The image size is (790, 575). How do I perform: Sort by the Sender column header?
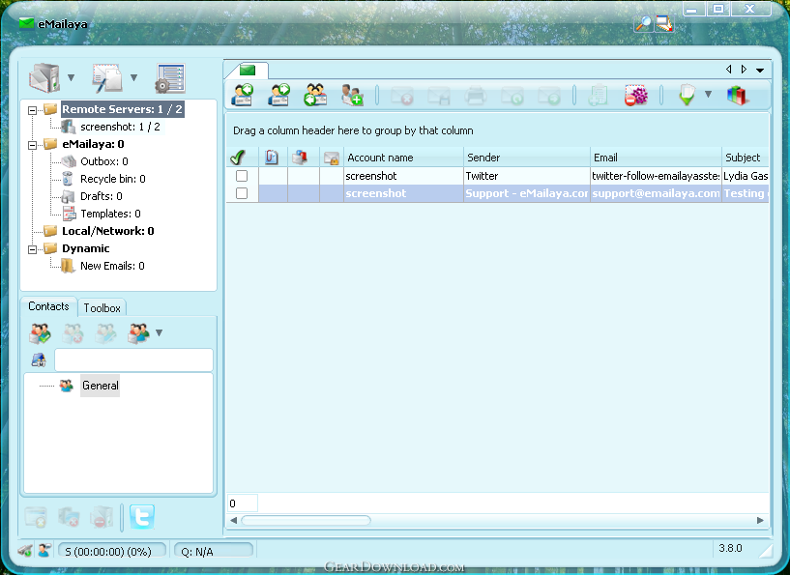526,158
